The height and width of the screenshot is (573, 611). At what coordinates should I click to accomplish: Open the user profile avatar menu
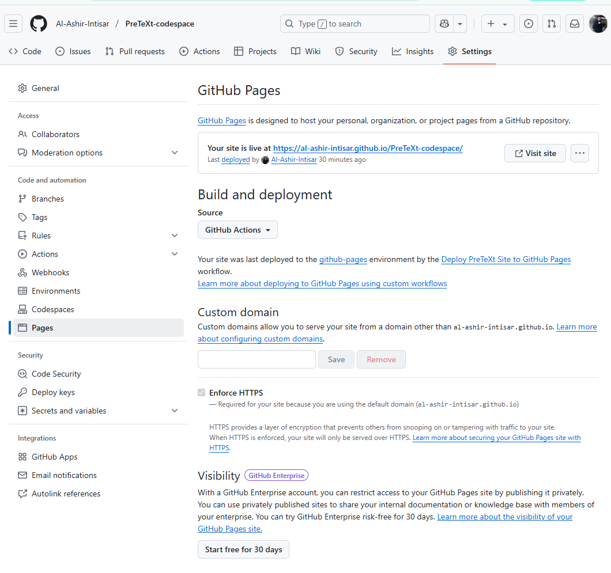pos(598,24)
